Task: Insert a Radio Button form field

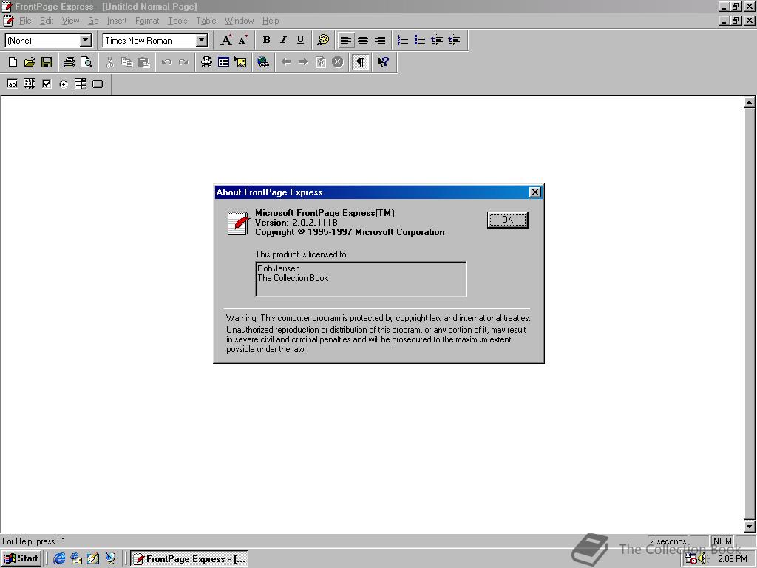Action: point(64,84)
